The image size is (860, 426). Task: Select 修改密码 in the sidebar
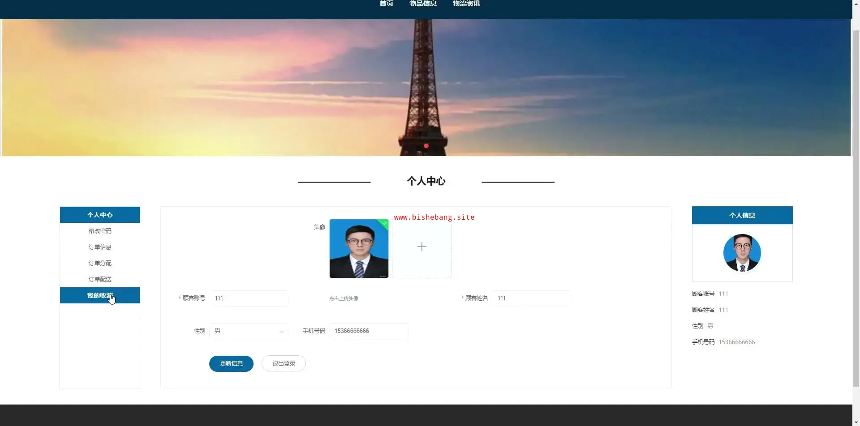click(x=100, y=231)
